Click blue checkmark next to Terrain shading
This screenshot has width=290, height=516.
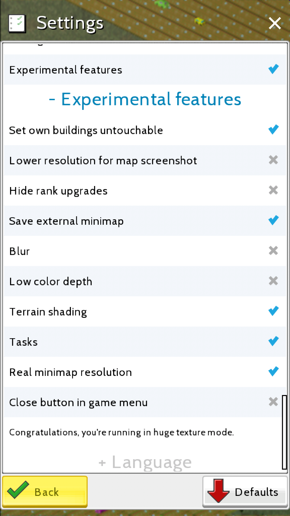click(274, 311)
